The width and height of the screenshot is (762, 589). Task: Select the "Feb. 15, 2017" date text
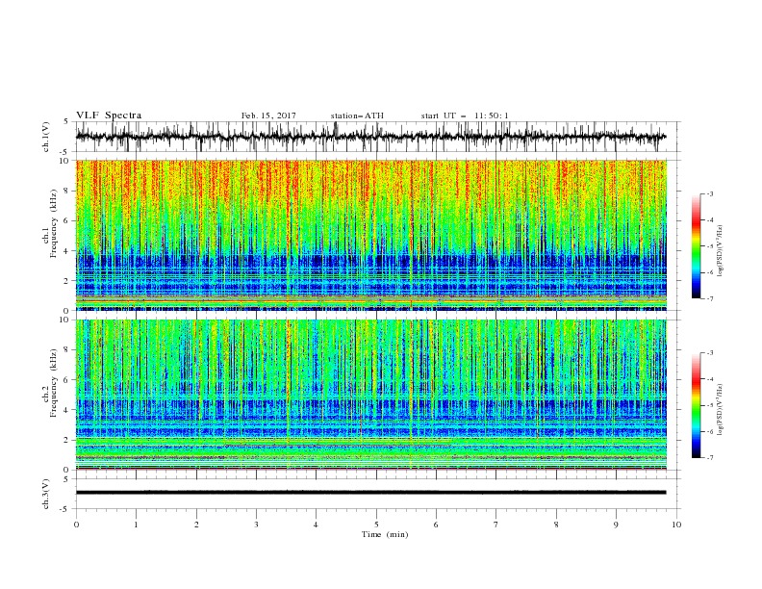(268, 115)
